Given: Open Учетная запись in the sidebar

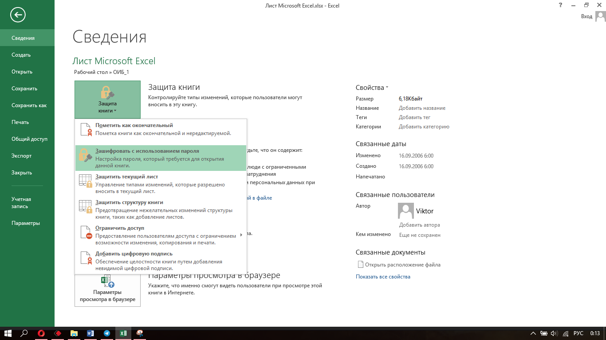Looking at the screenshot, I should coord(27,203).
